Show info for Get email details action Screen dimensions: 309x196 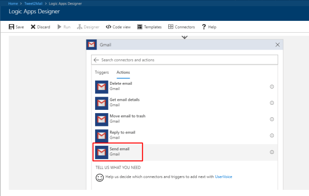click(272, 103)
